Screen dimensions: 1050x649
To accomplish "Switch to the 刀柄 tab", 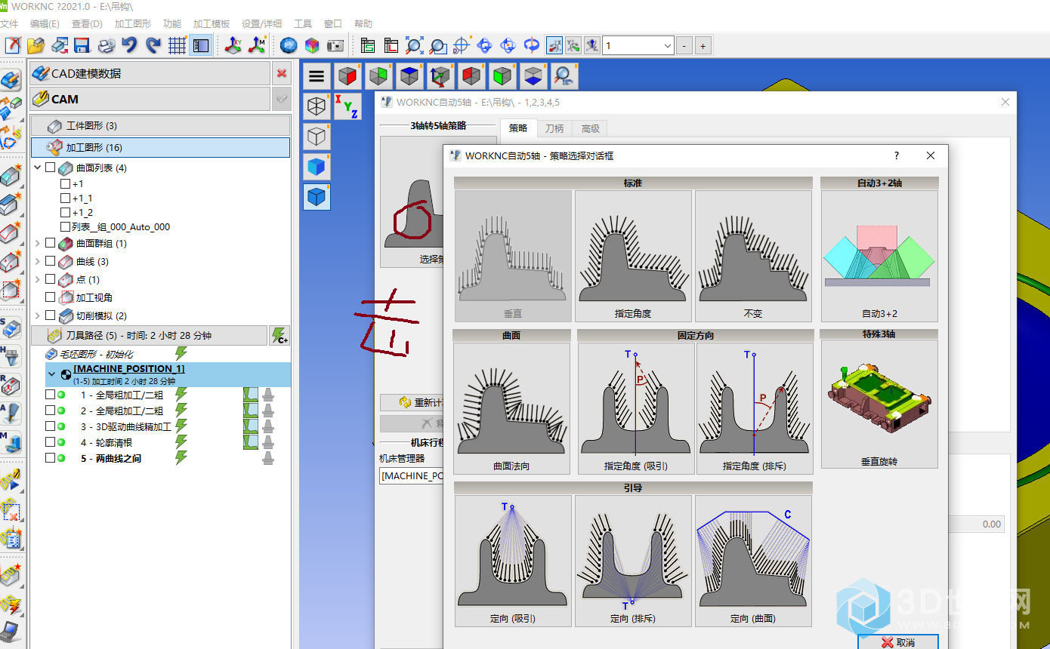I will pyautogui.click(x=554, y=128).
